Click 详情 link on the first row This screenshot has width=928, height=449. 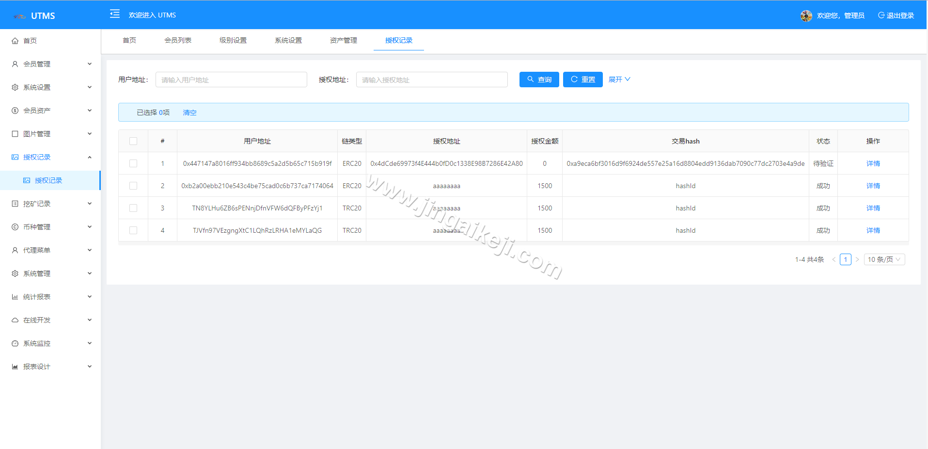tap(873, 163)
